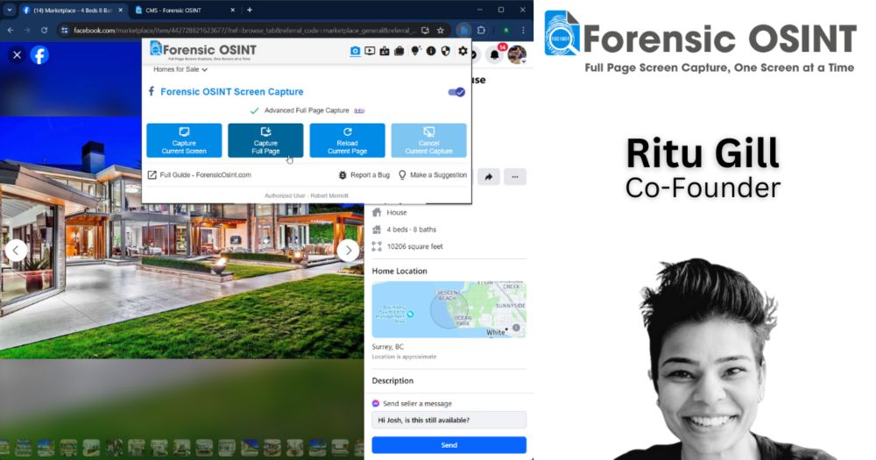The height and width of the screenshot is (460, 876).
Task: Open the three-dot more options button
Action: [515, 177]
